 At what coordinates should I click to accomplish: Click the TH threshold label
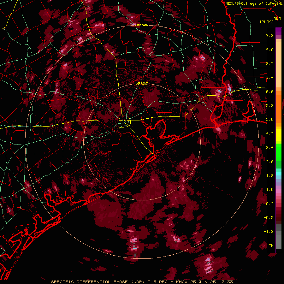point(271,246)
